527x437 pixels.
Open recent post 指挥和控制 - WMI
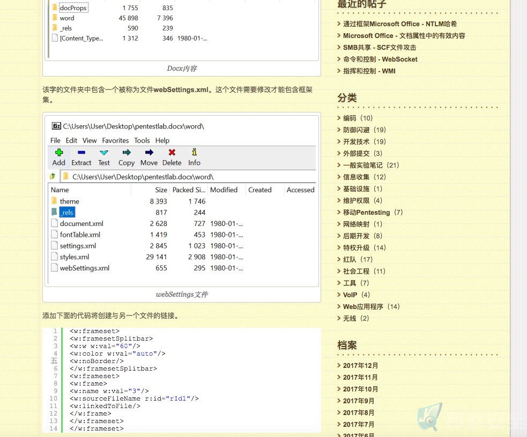[369, 71]
